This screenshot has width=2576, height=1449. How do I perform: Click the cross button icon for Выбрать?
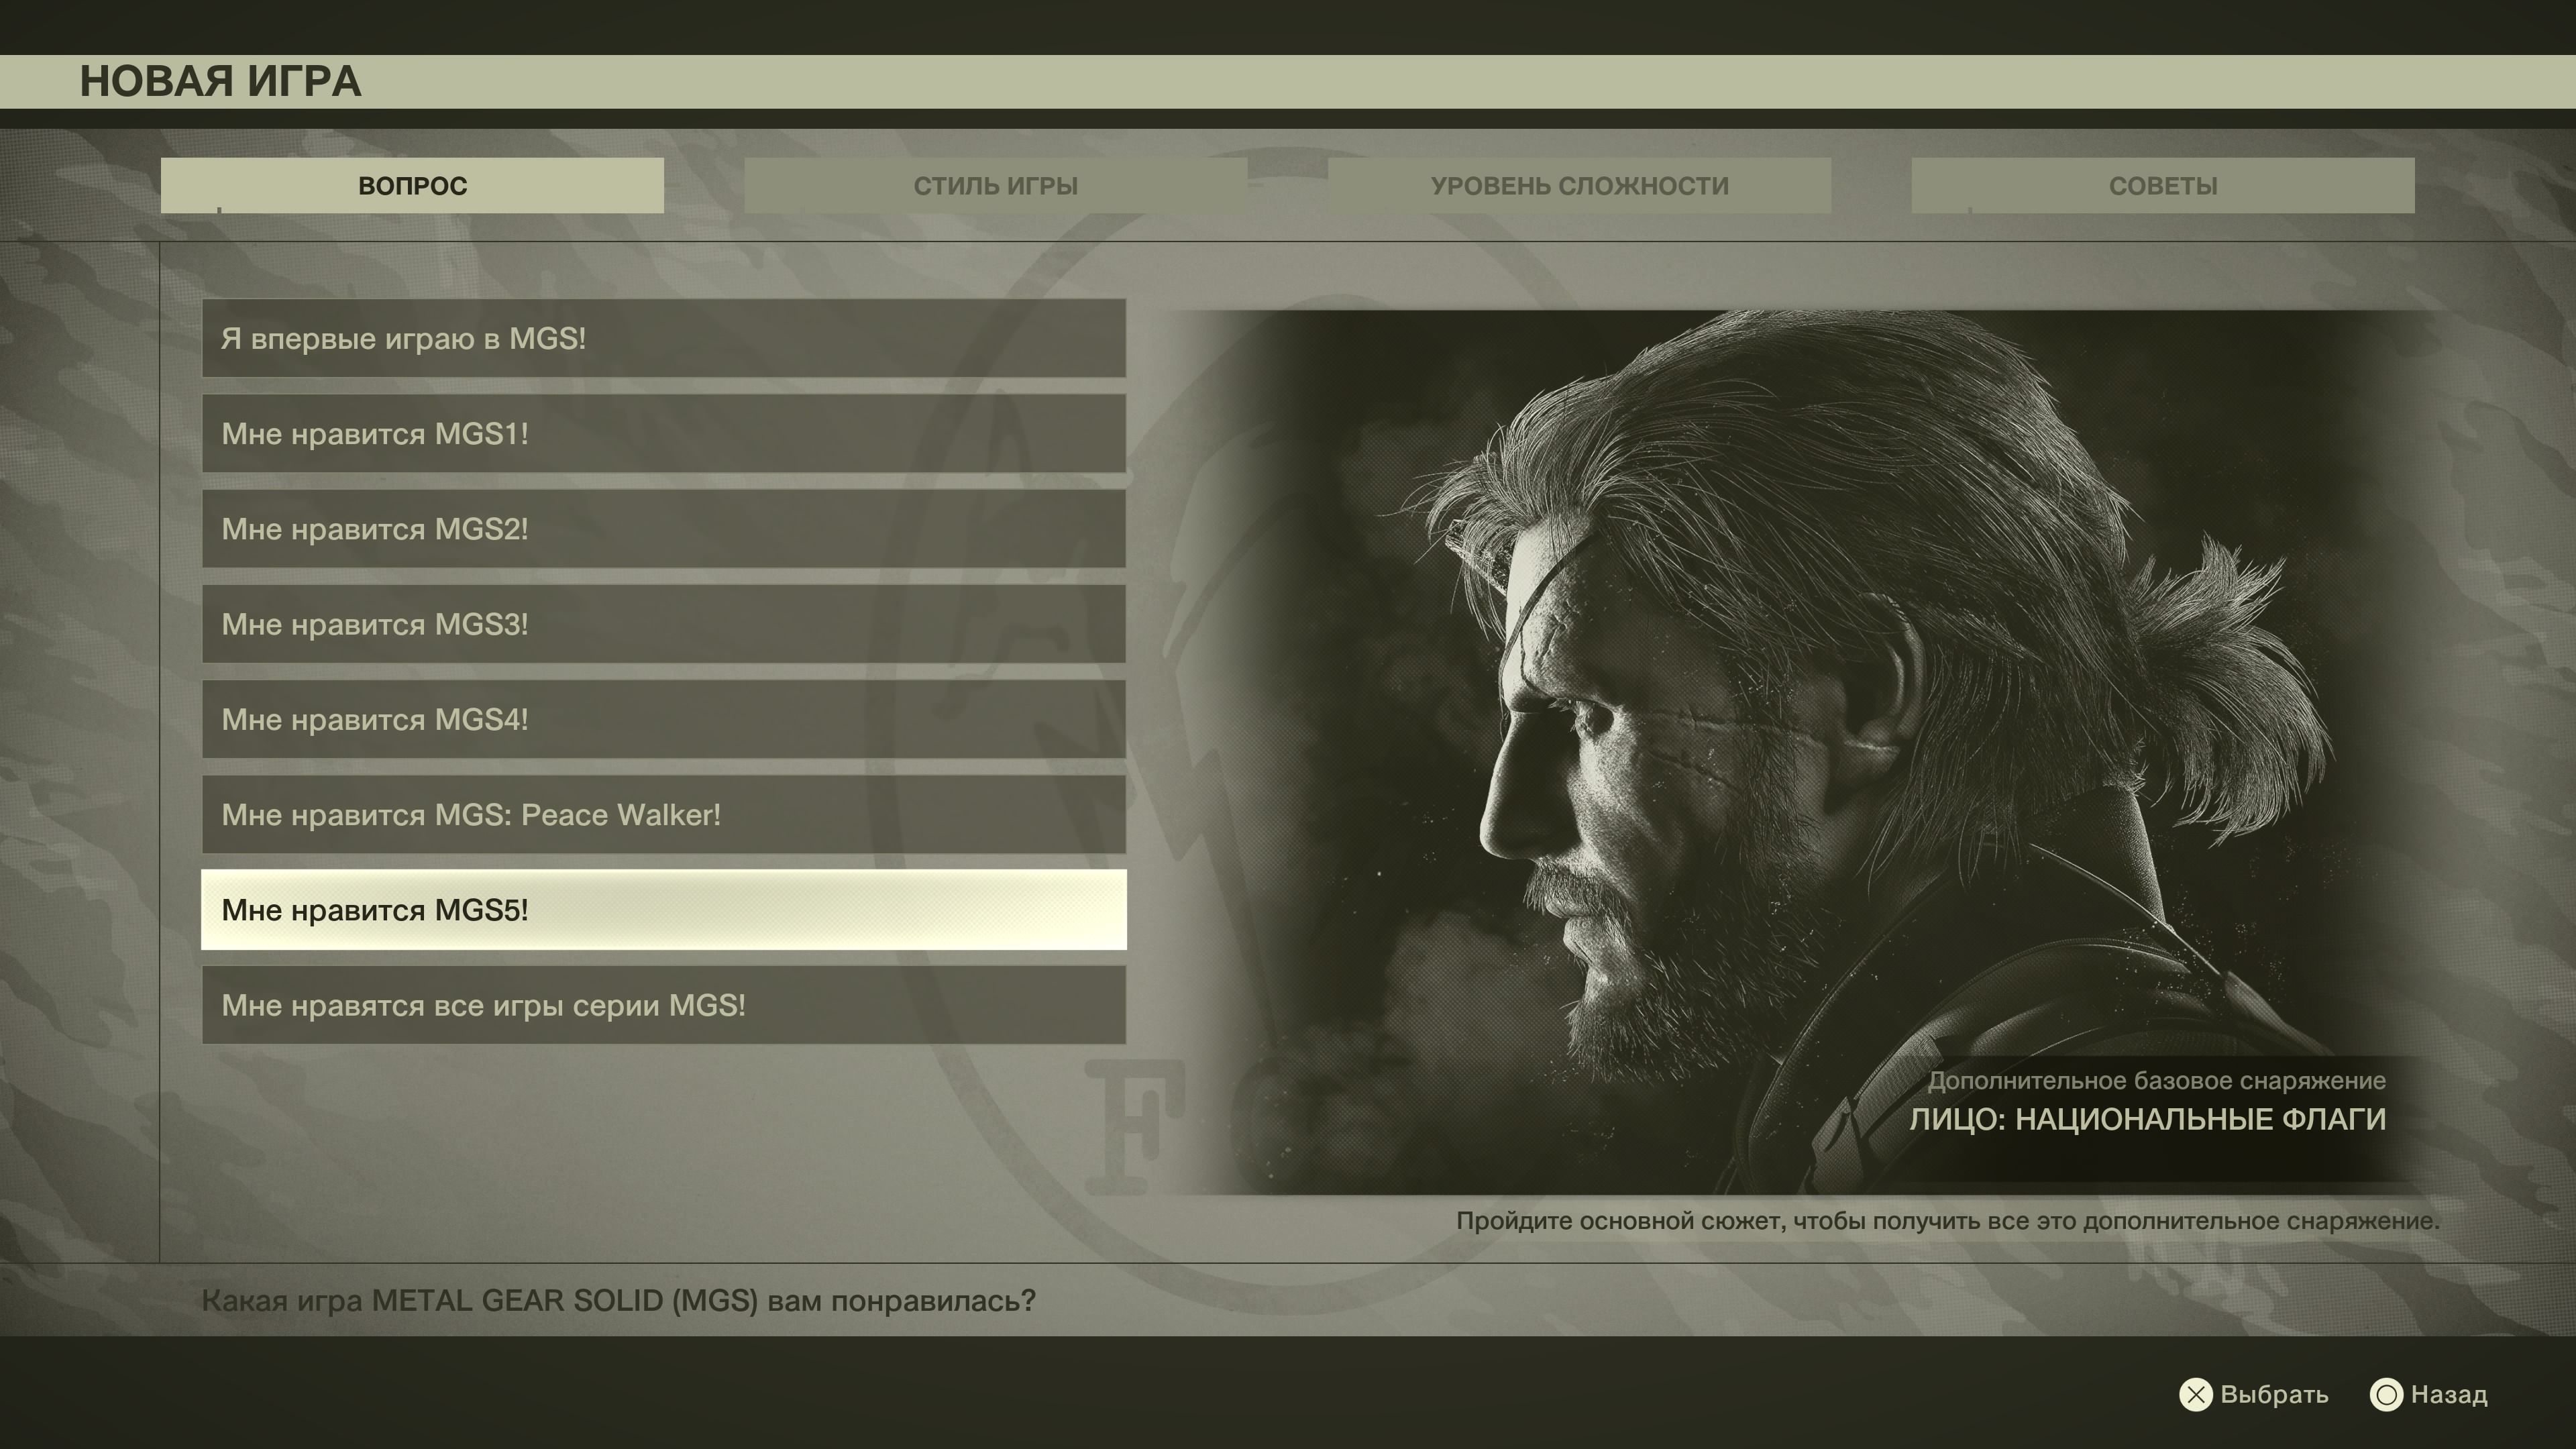pos(2196,1395)
